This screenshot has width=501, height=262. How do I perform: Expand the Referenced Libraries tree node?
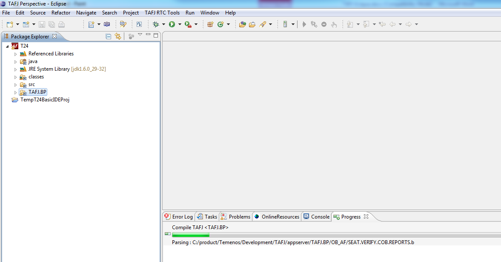pos(16,54)
